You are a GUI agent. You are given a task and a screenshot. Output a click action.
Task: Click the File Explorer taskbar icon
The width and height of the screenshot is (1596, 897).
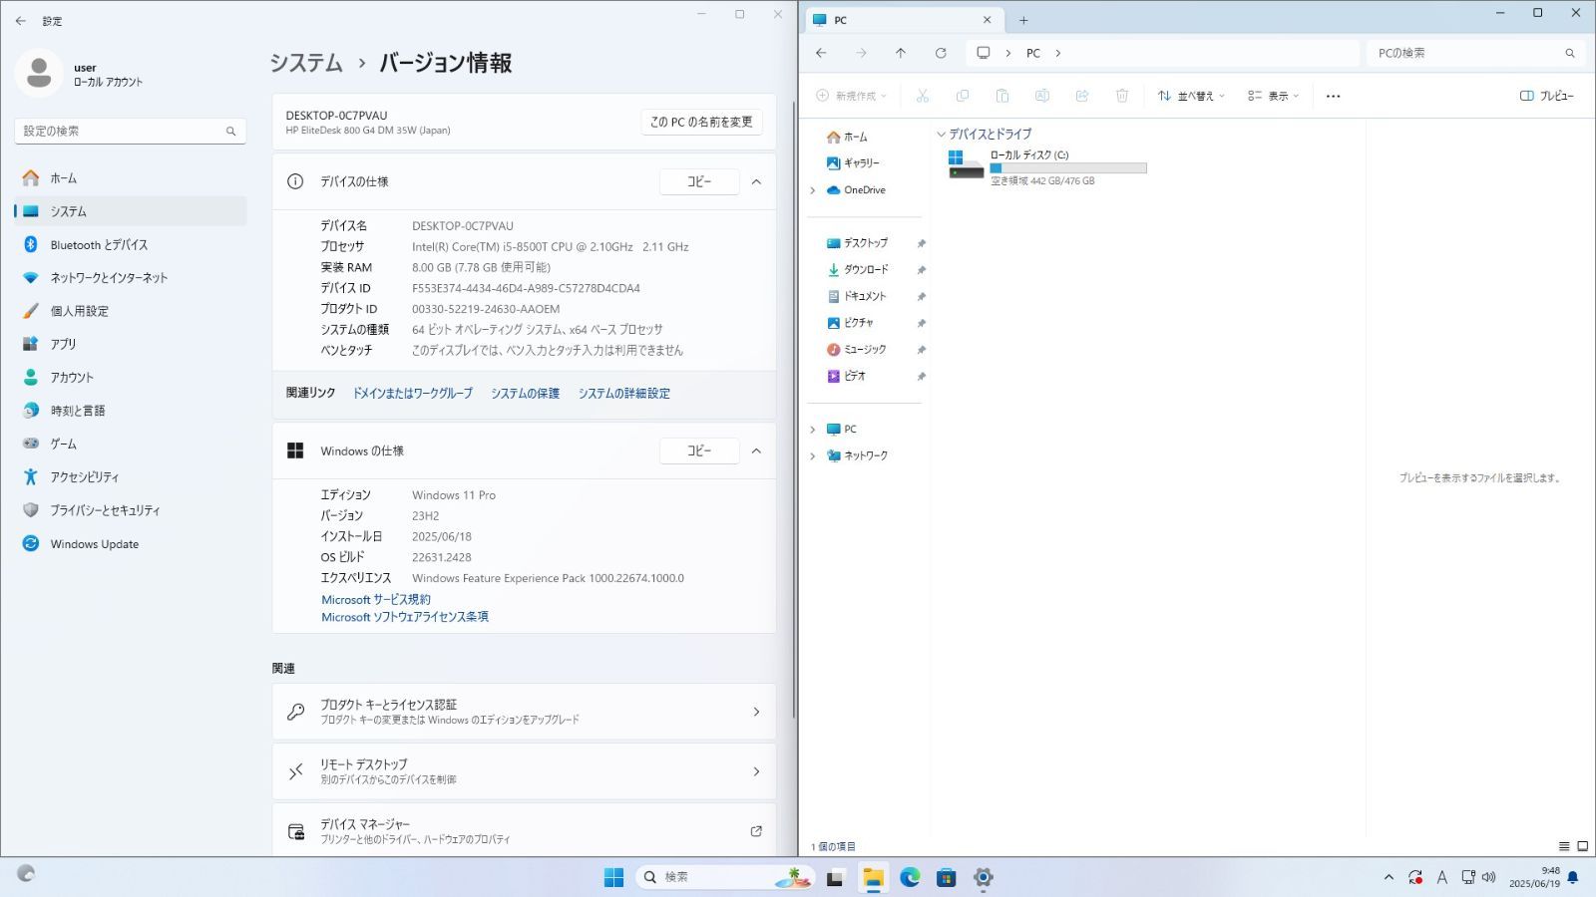(873, 877)
